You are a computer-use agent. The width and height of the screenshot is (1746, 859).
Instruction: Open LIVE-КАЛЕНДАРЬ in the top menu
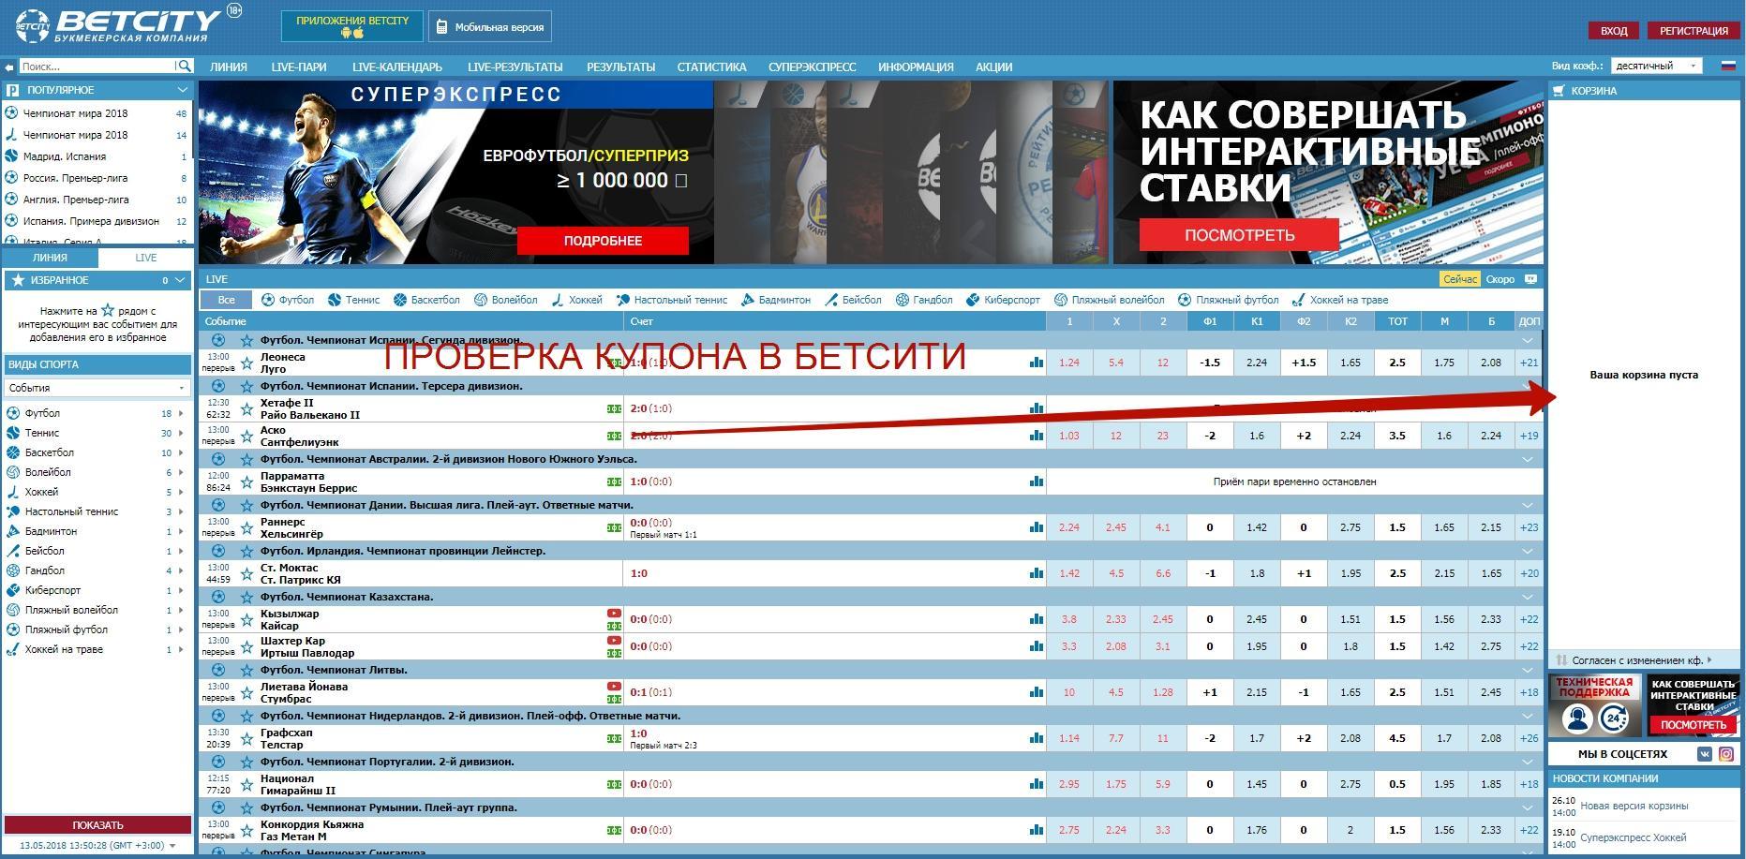(396, 67)
